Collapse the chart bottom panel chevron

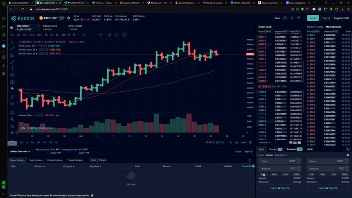[x=12, y=142]
